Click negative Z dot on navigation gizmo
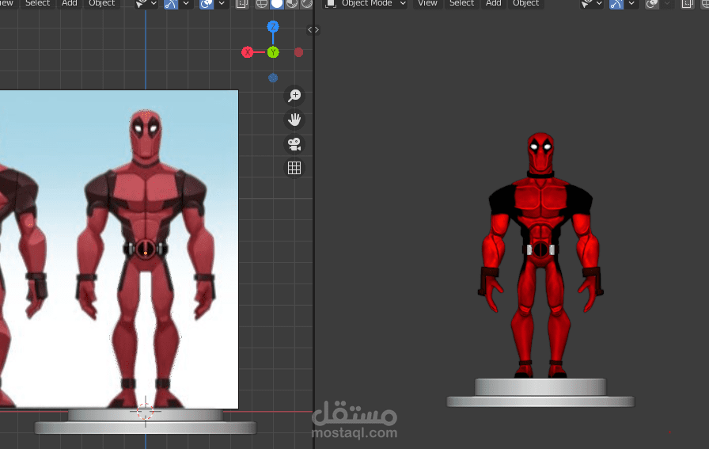Viewport: 709px width, 449px height. (x=273, y=78)
